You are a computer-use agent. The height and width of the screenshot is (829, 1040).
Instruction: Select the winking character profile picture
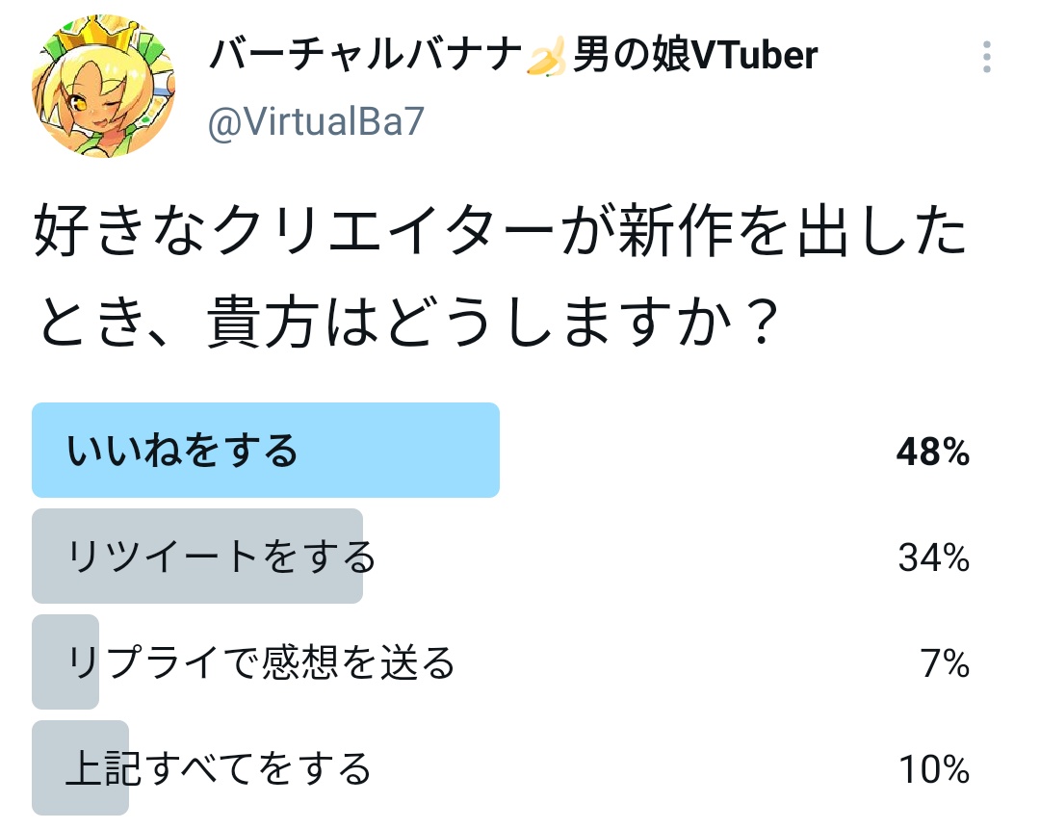[103, 85]
